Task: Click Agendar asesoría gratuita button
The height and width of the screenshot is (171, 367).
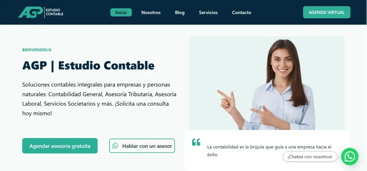Action: pos(60,146)
